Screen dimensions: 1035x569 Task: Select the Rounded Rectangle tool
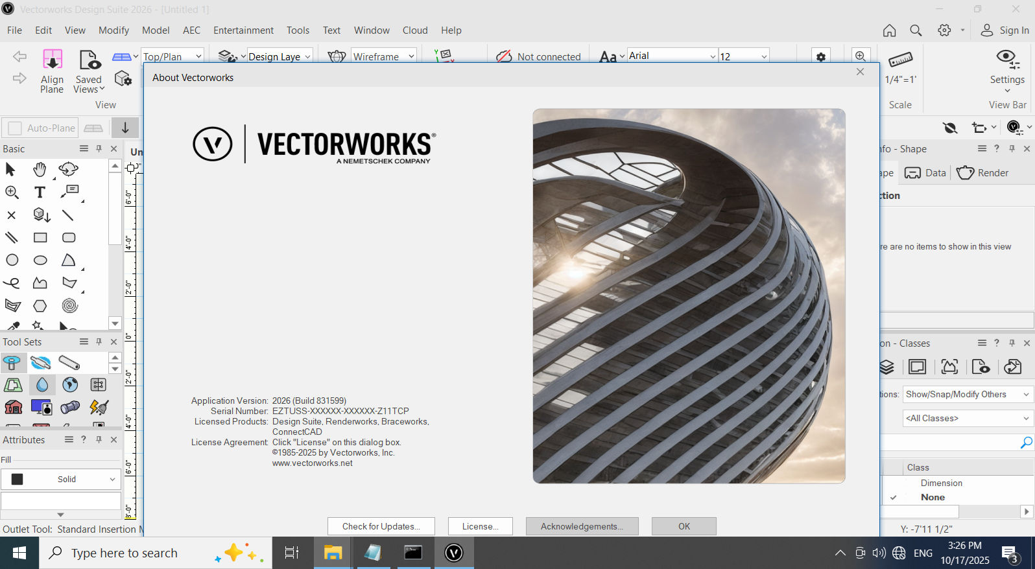tap(69, 238)
